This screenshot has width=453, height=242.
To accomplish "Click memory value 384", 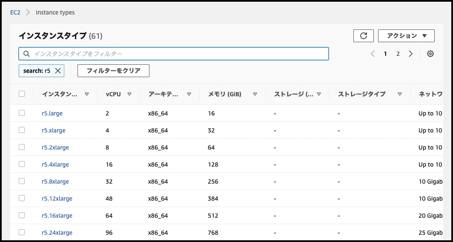I will coord(213,199).
